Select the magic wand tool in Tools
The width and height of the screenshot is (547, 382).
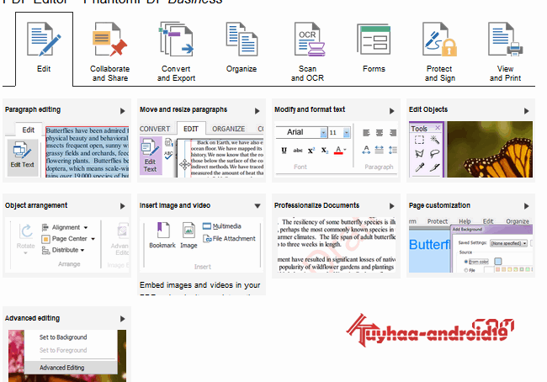pyautogui.click(x=434, y=140)
